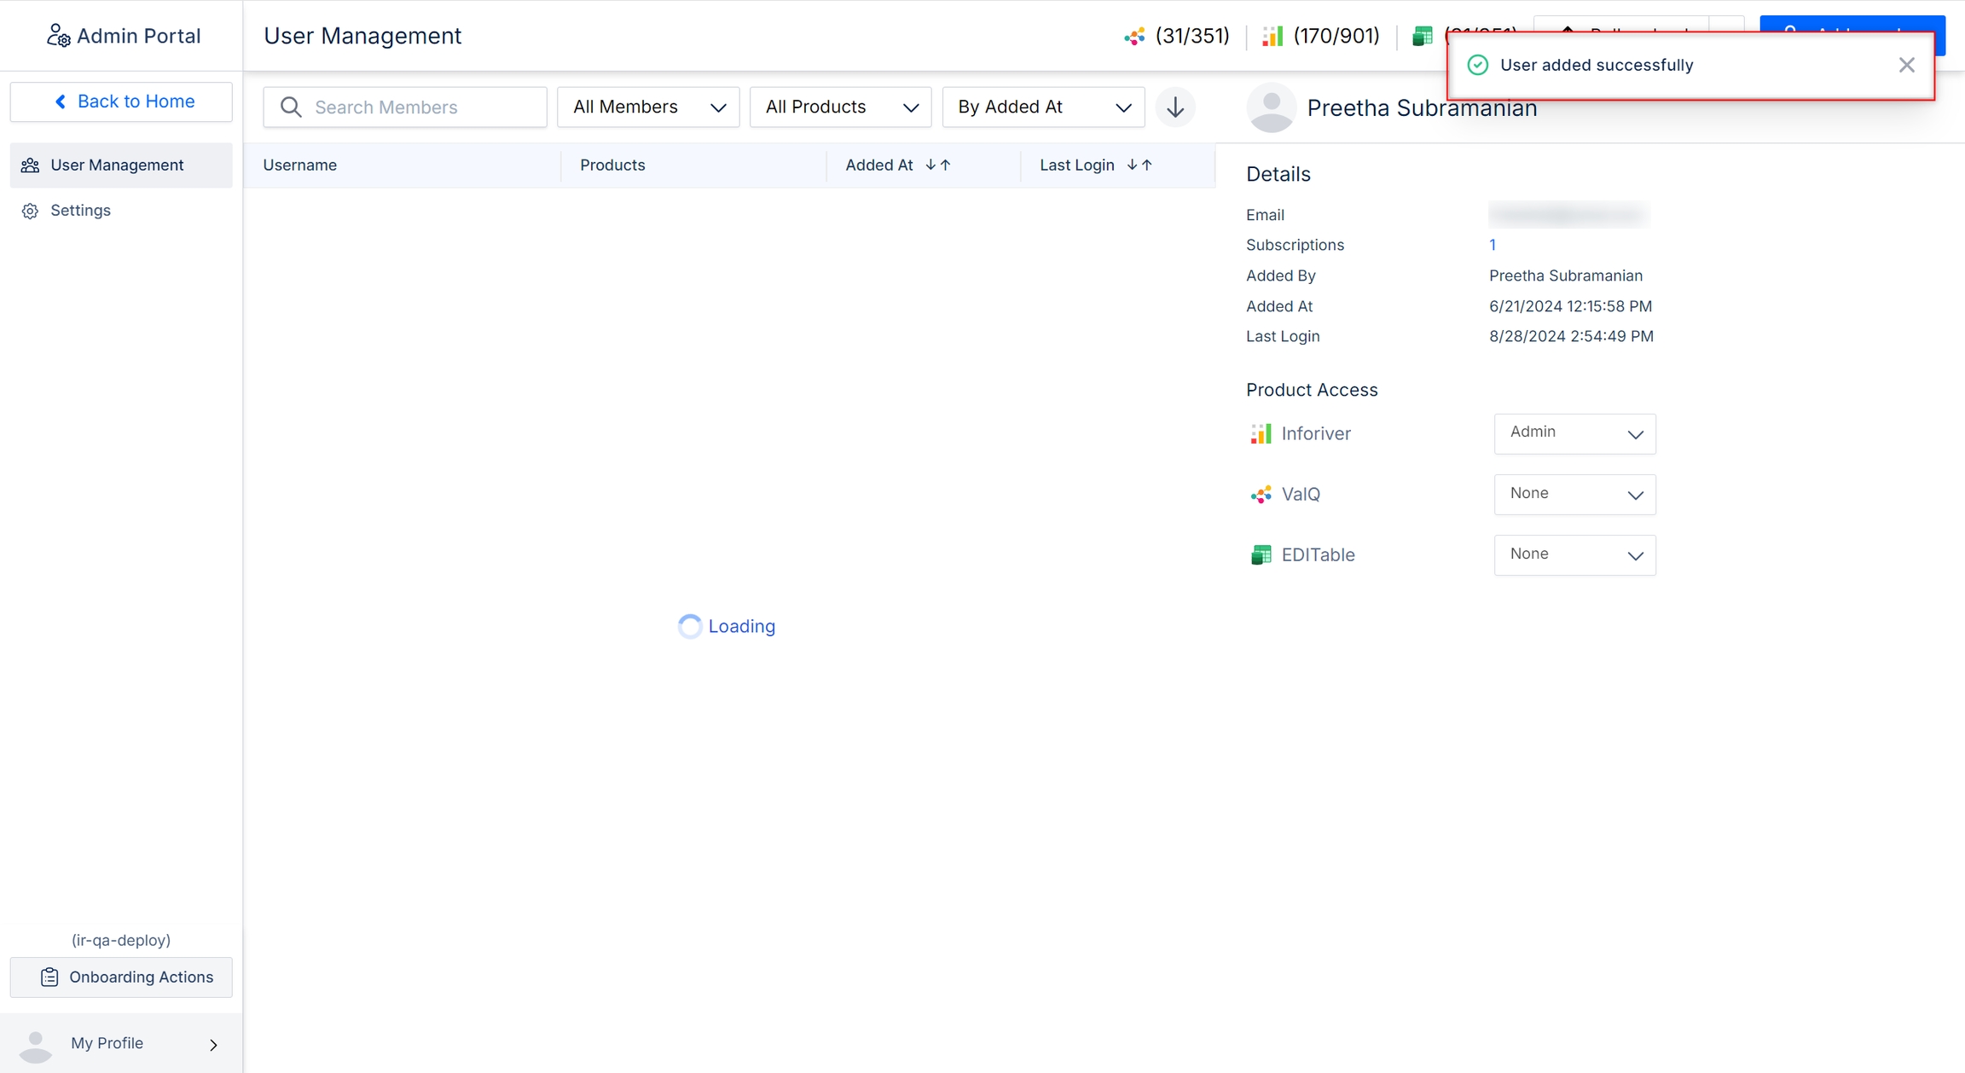This screenshot has height=1073, width=1965.
Task: Open the All Products filter dropdown
Action: [840, 107]
